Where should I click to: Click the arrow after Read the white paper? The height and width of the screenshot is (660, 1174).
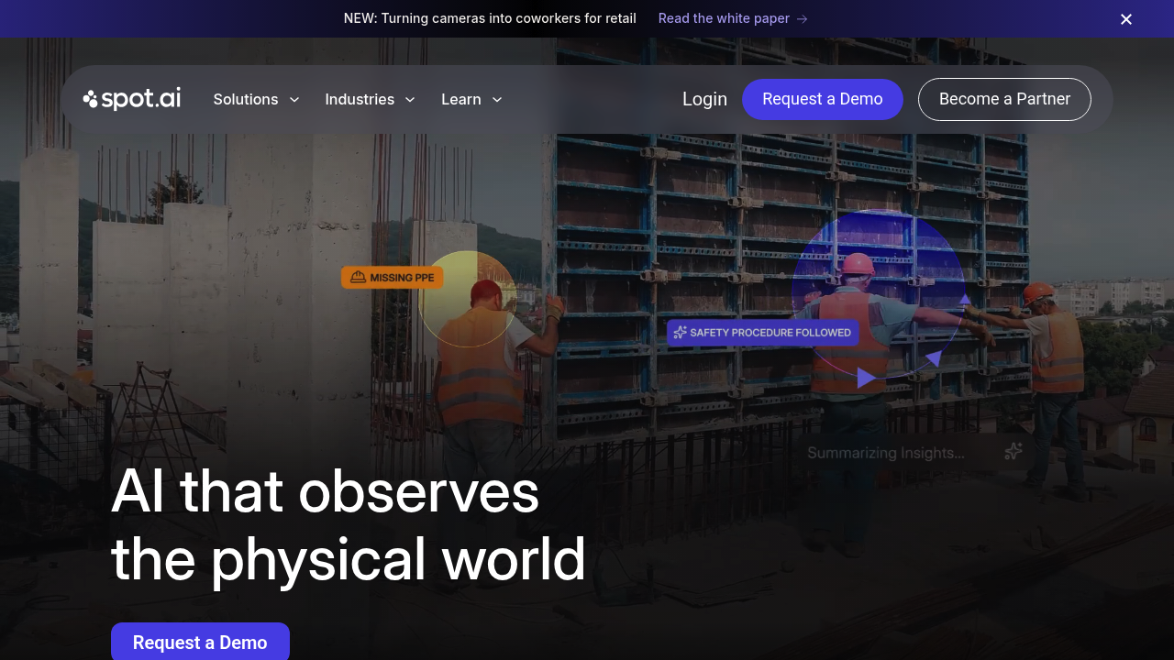click(803, 18)
